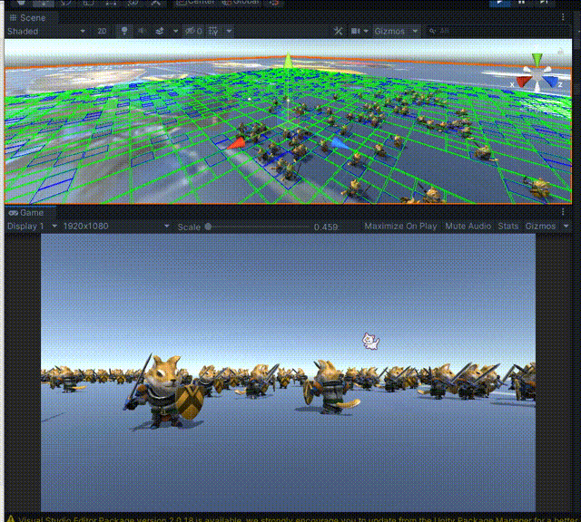
Task: Toggle Maximize On Play
Action: tap(400, 226)
